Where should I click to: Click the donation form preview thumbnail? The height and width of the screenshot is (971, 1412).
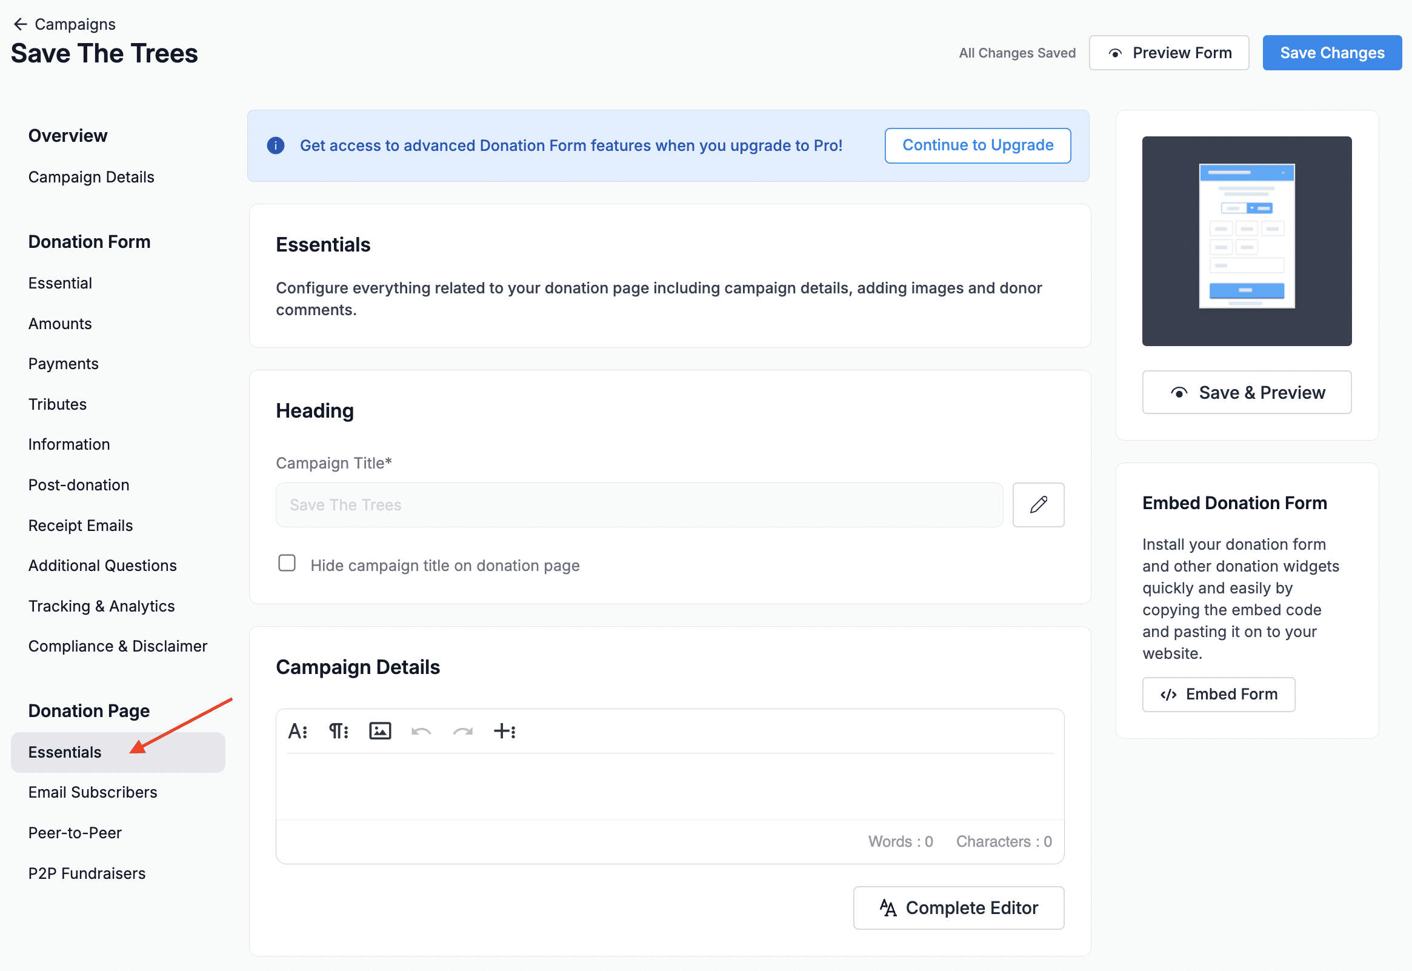pos(1246,241)
